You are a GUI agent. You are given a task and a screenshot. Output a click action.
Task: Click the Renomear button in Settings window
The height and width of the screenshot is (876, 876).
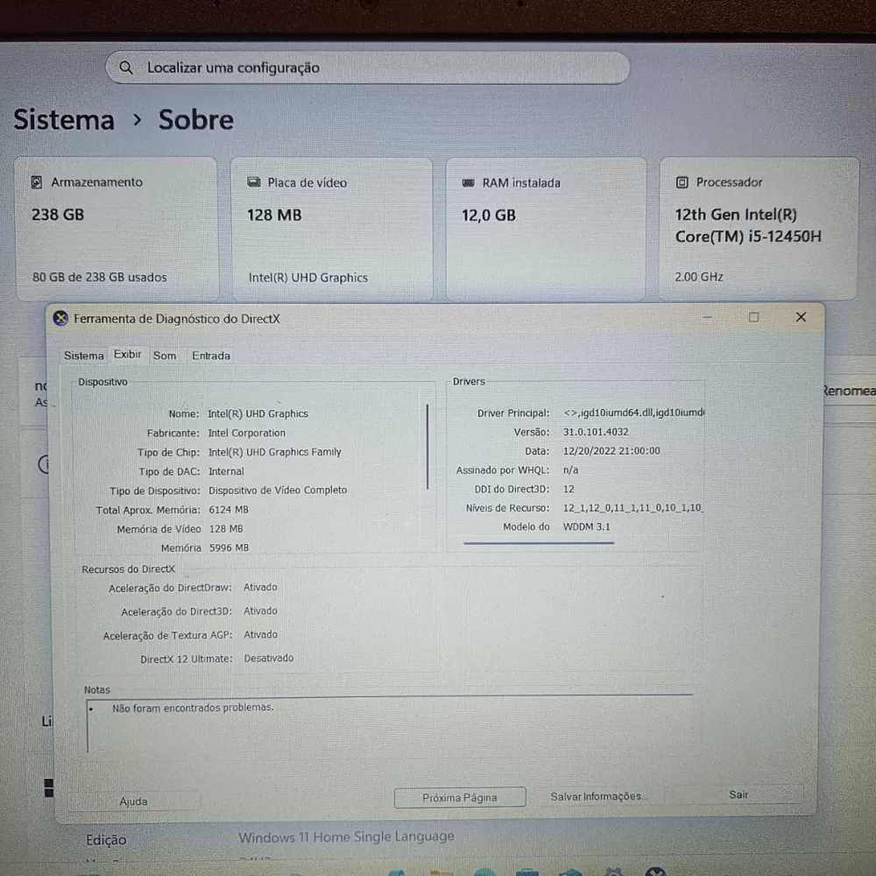(x=849, y=391)
